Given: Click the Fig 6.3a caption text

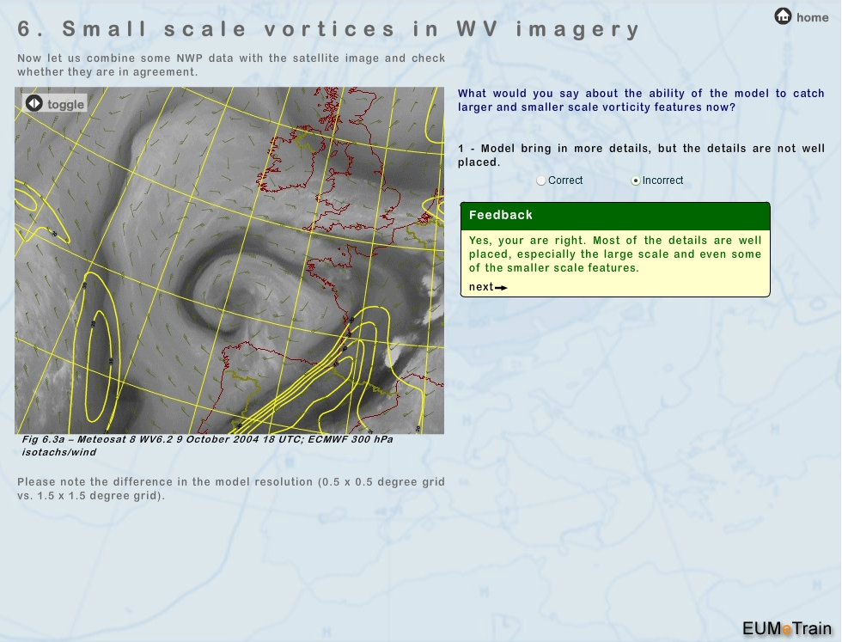Looking at the screenshot, I should coord(206,445).
